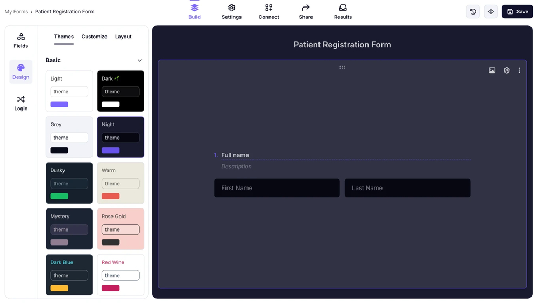Select the Dusky theme card
Image resolution: width=538 pixels, height=303 pixels.
[69, 183]
